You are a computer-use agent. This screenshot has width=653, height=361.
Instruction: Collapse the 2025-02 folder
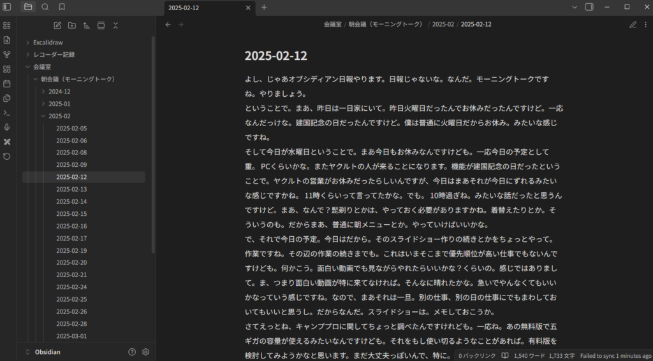43,116
